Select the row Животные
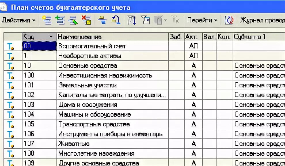Screen dimensions: 285x166 click(x=145, y=144)
